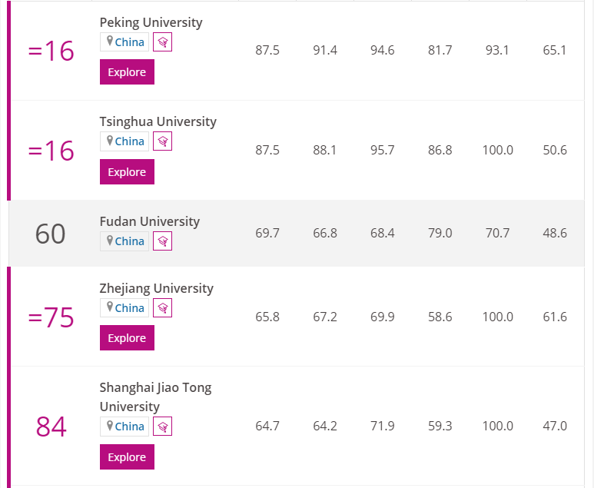Open the Fudan University name link
The width and height of the screenshot is (594, 488).
[x=150, y=221]
